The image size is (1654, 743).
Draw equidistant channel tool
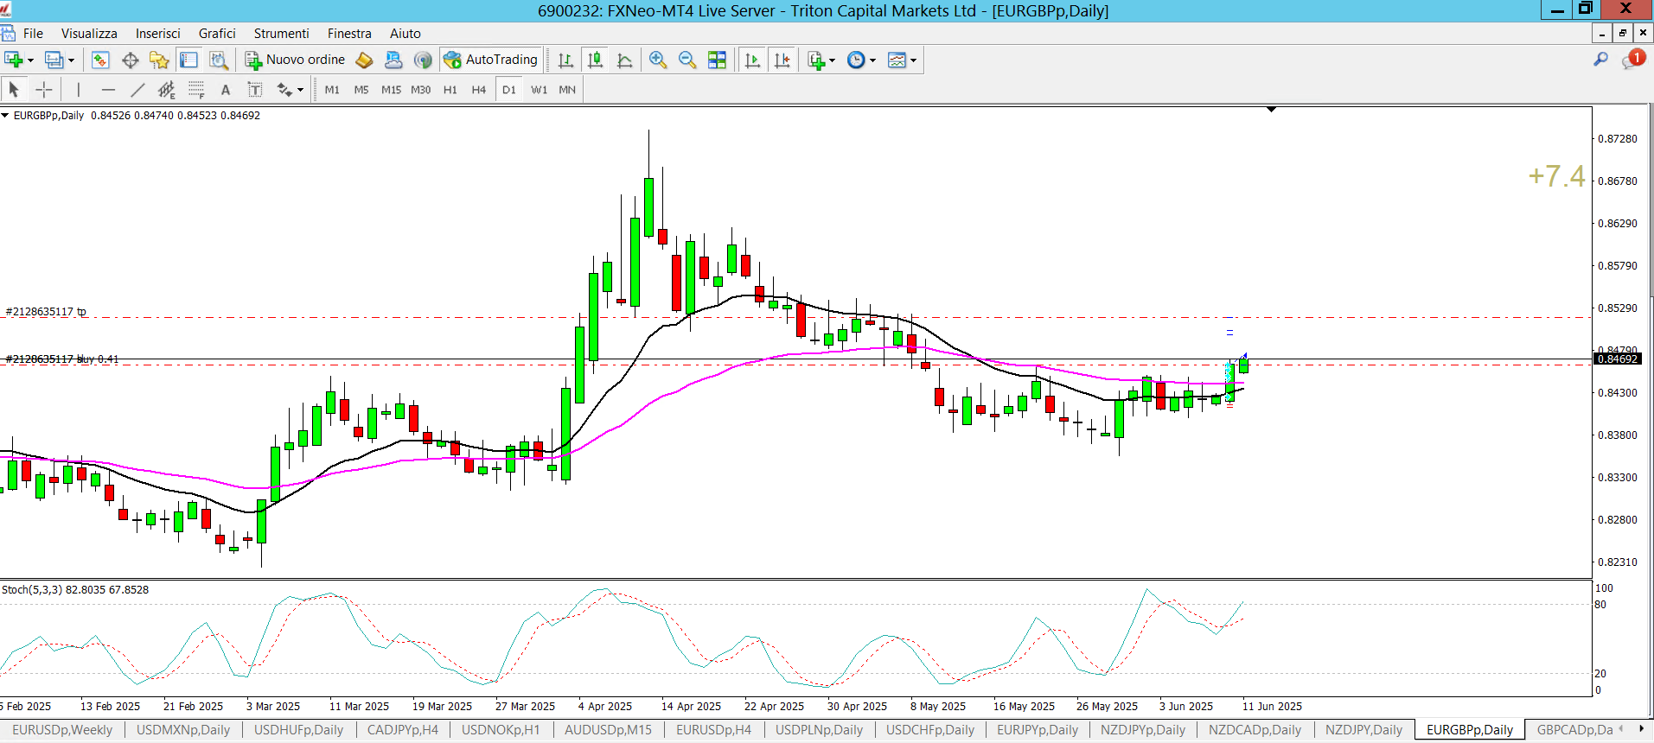[x=167, y=89]
